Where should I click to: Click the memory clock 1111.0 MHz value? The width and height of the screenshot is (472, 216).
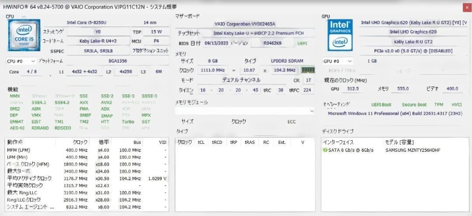point(212,70)
